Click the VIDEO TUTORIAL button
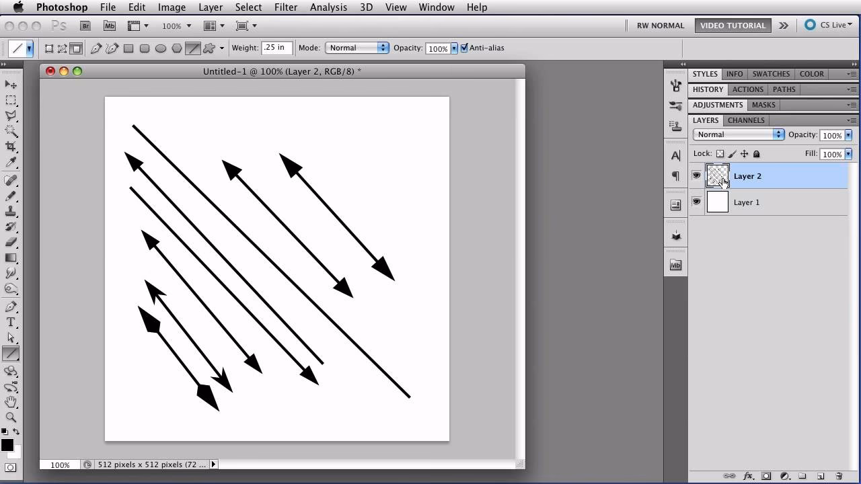 (x=733, y=25)
